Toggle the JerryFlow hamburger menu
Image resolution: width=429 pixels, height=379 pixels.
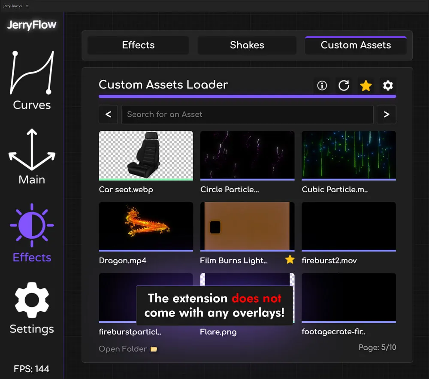tap(26, 6)
